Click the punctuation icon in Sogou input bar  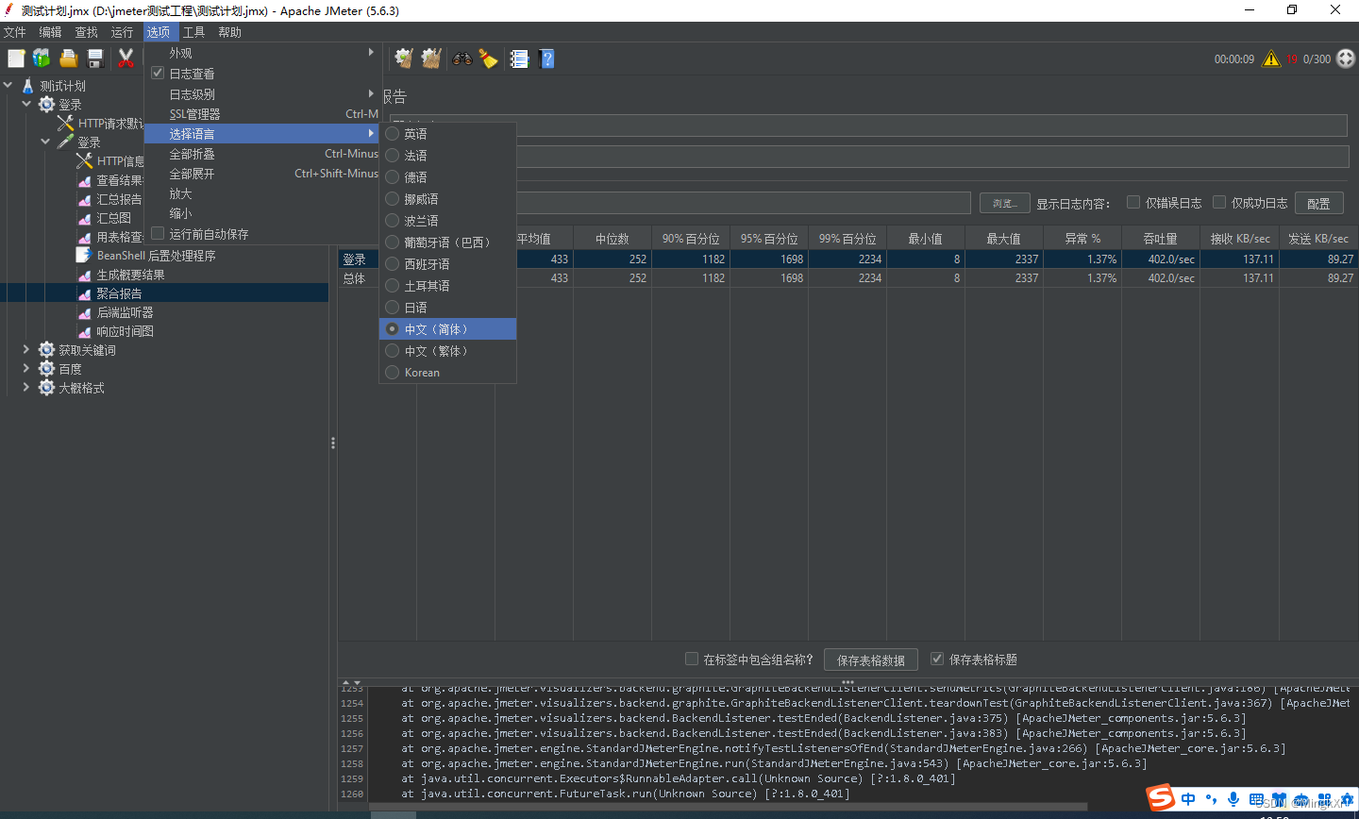point(1211,799)
